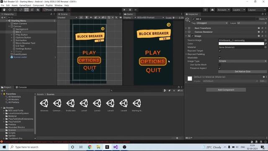This screenshot has height=151, width=268.
Task: Select the Move tool
Action: coord(10,10)
